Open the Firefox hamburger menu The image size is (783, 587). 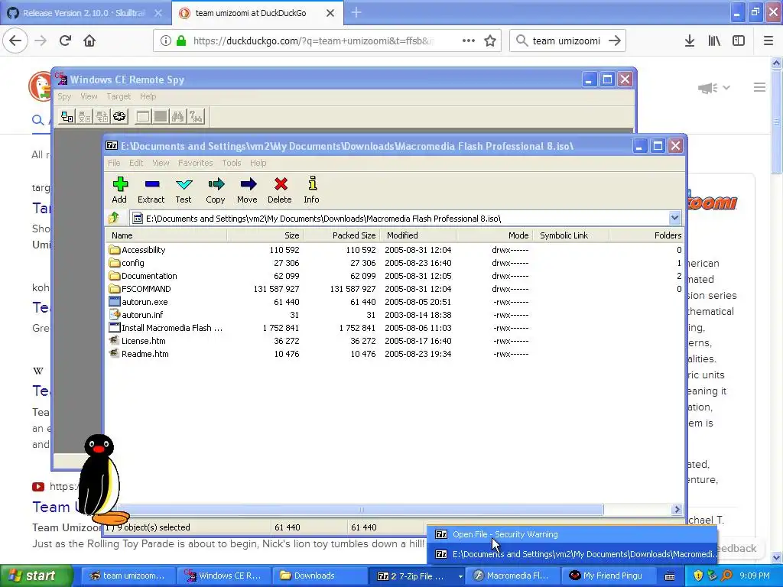point(768,41)
